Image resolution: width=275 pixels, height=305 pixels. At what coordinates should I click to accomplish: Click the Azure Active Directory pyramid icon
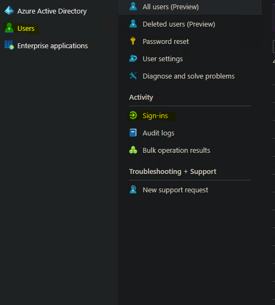tap(9, 10)
